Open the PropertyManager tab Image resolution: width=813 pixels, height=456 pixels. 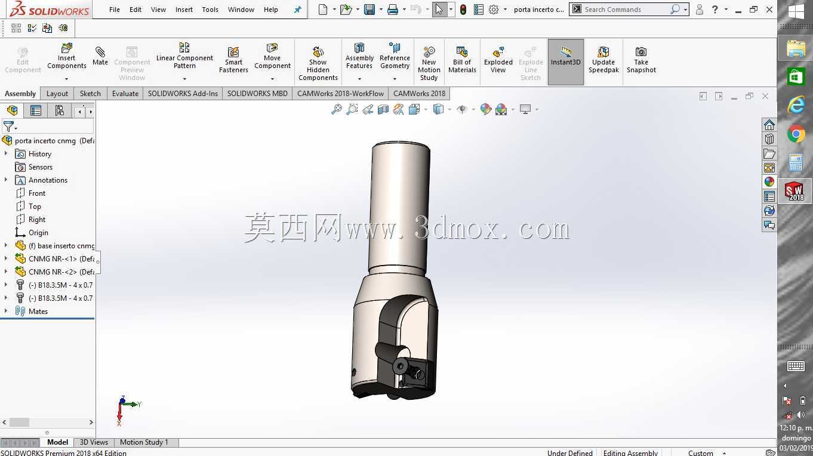[36, 110]
